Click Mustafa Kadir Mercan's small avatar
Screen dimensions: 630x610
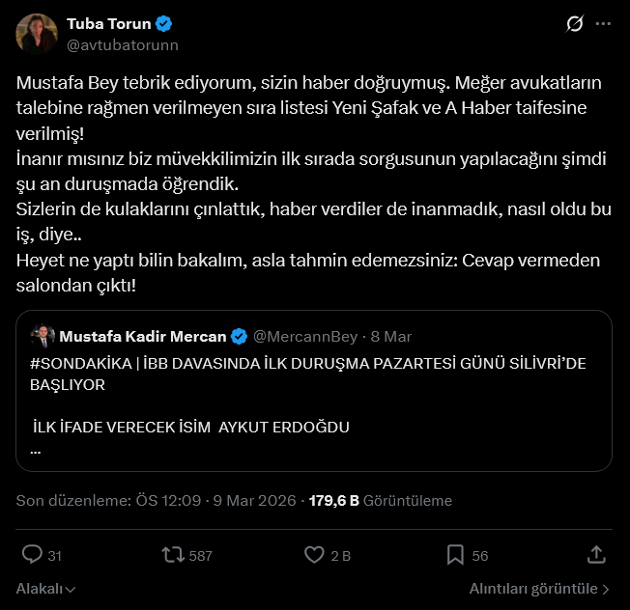point(43,337)
